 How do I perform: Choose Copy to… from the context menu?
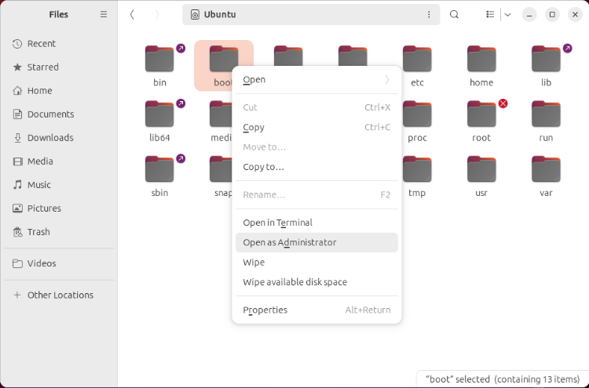(316, 167)
